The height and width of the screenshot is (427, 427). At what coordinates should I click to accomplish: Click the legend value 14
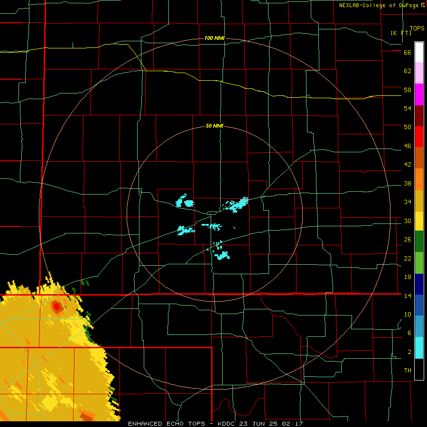point(408,296)
